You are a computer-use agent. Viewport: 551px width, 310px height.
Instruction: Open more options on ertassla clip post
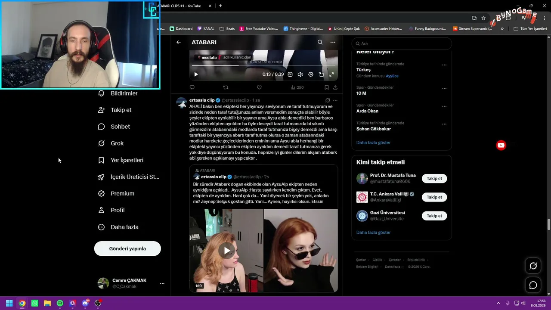335,100
